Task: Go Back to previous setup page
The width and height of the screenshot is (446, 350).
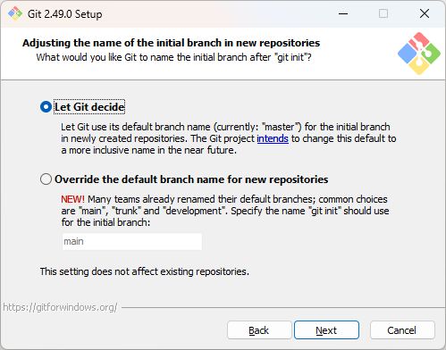Action: tap(259, 330)
